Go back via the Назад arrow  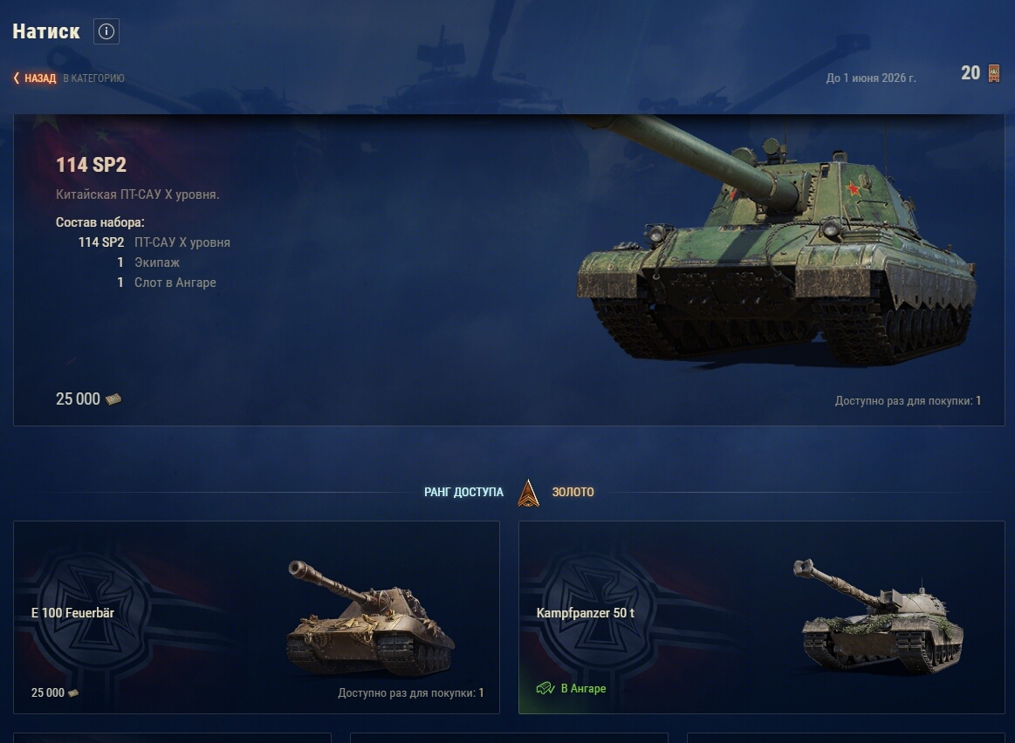(x=17, y=78)
